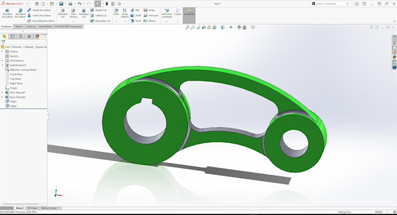The image size is (397, 215).
Task: Select the Extruded Boss/Base tool
Action: click(x=8, y=13)
